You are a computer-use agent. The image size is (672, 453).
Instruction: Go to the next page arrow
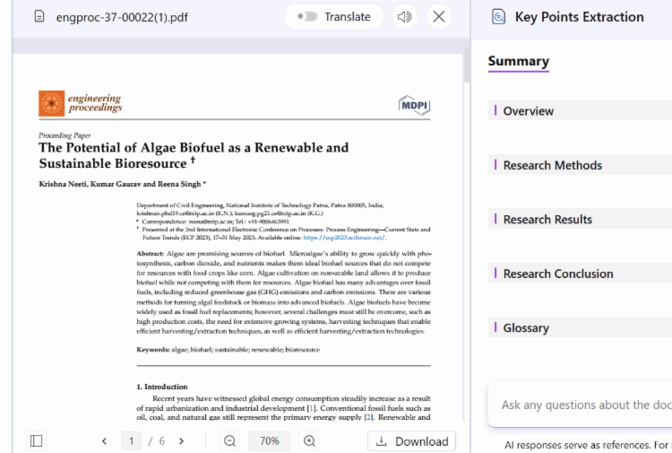[181, 441]
